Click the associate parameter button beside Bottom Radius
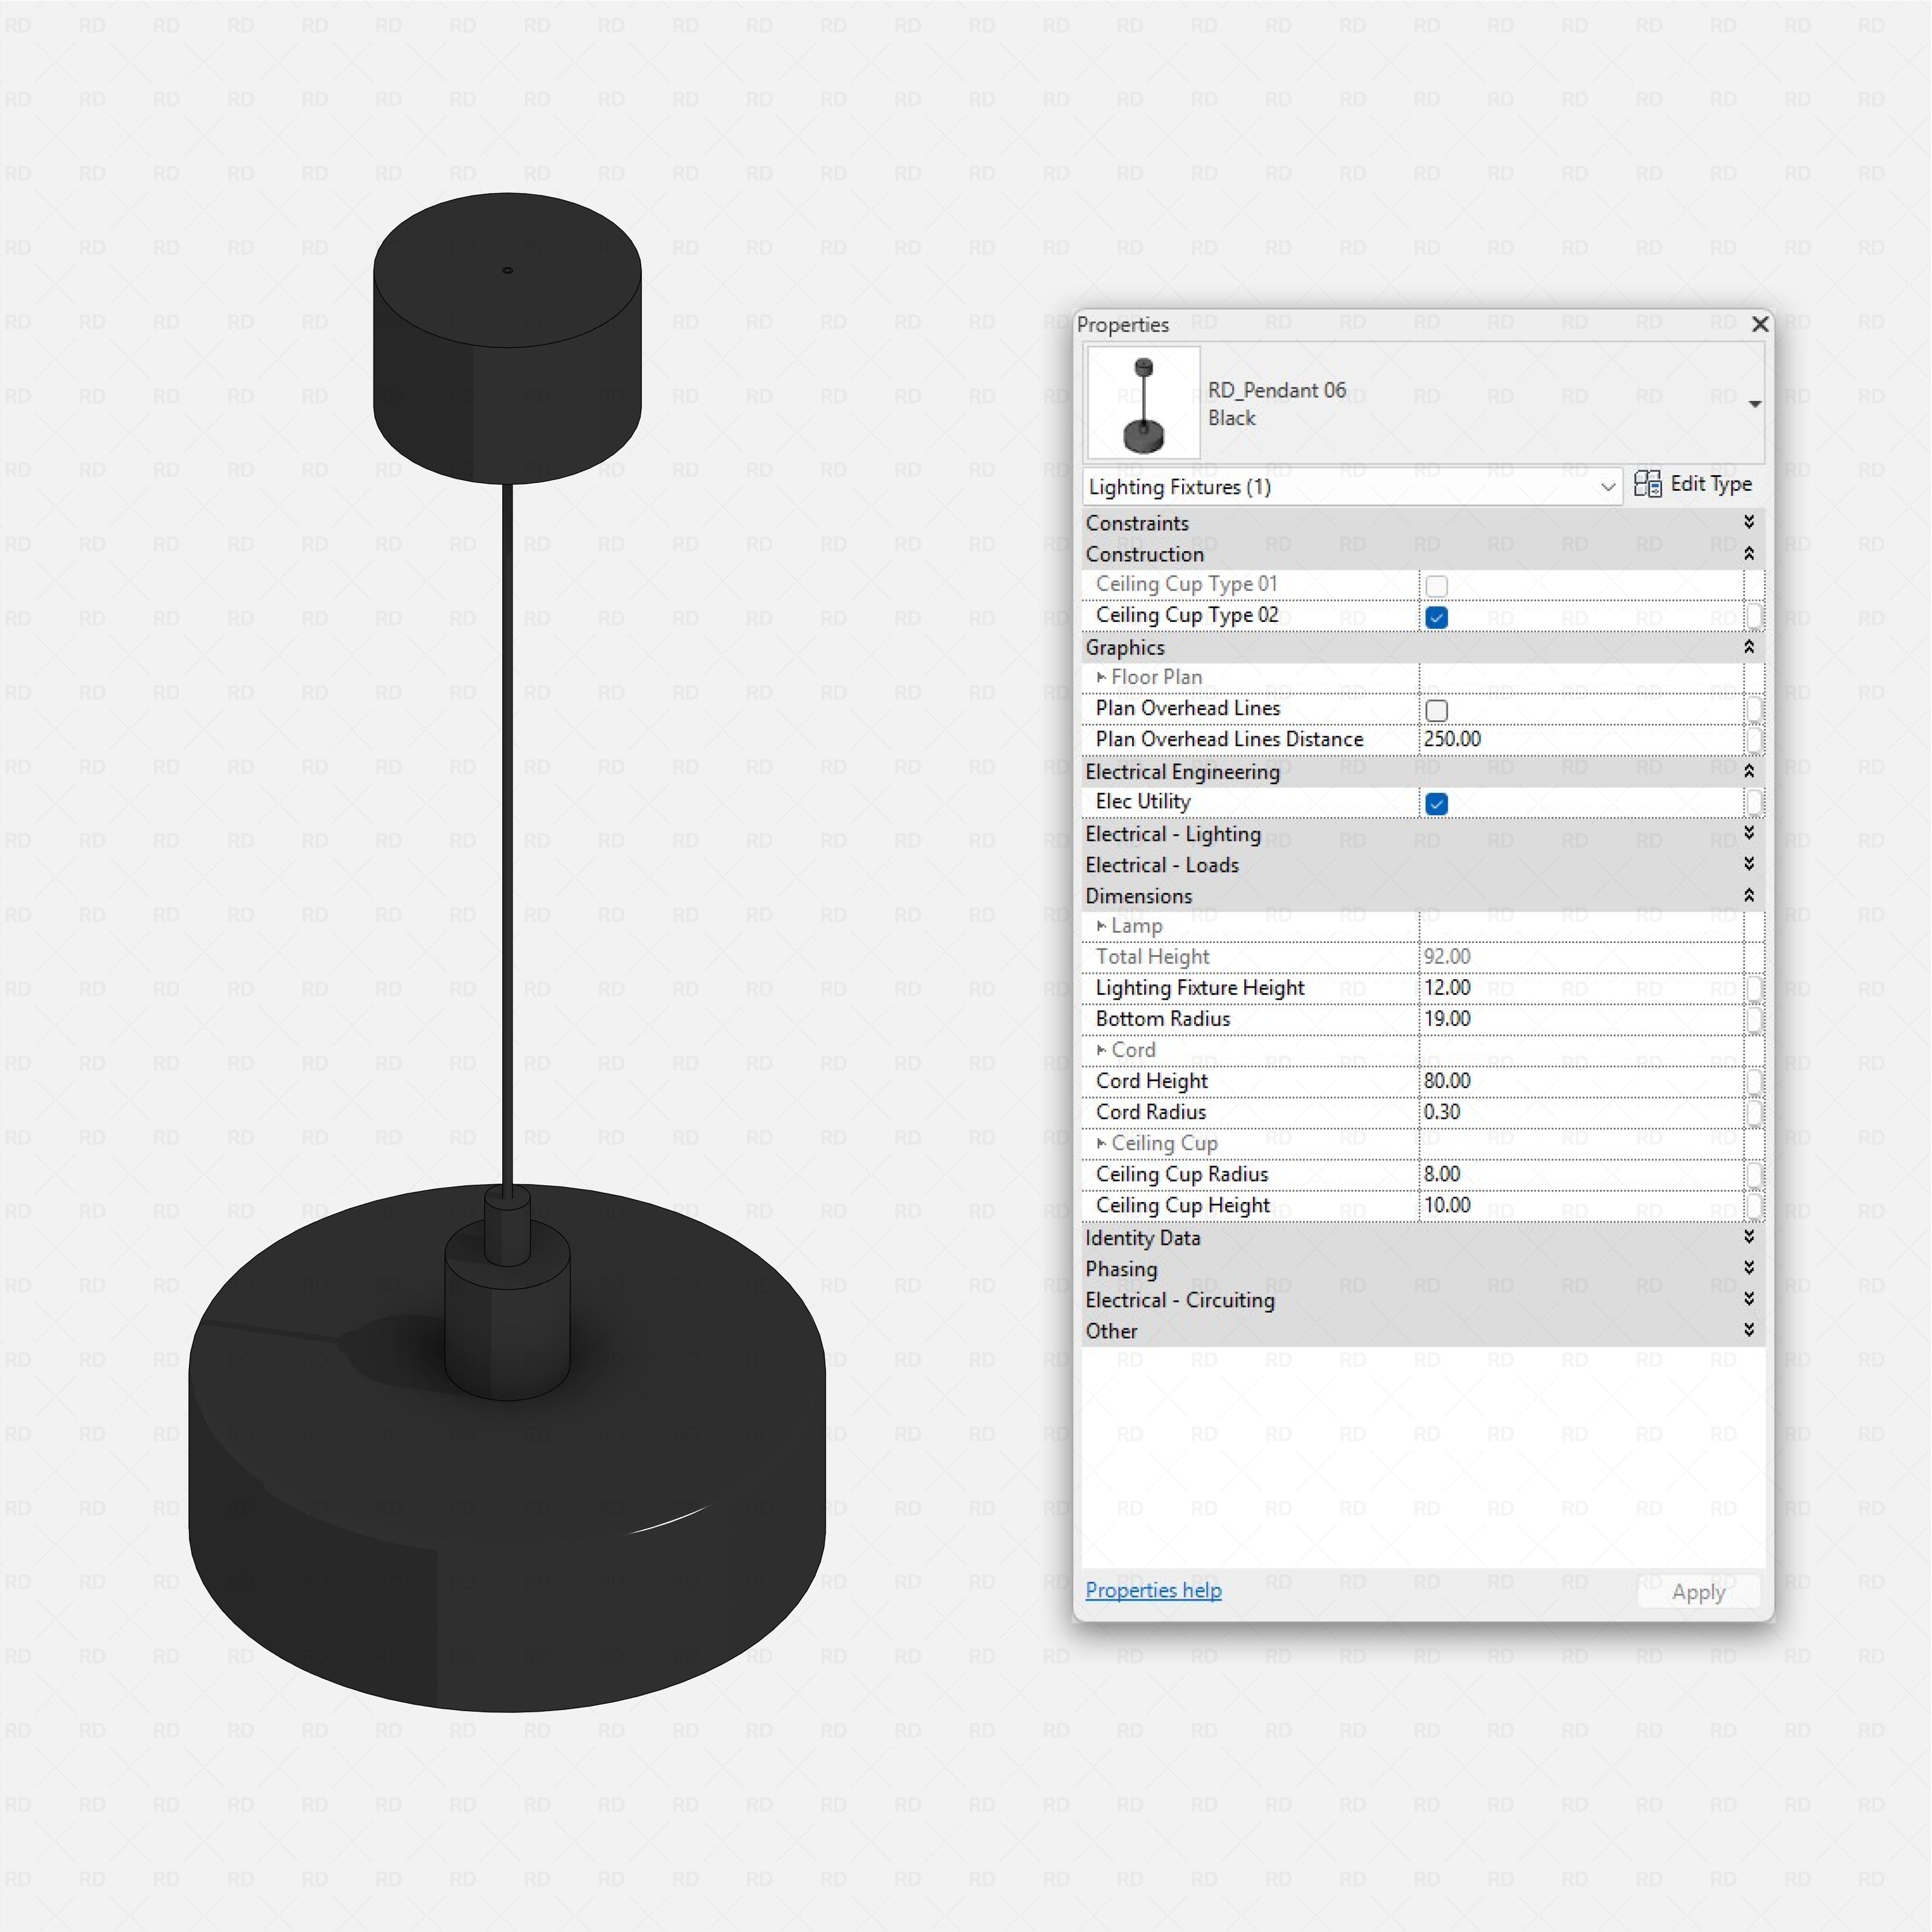This screenshot has width=1932, height=1932. coord(1754,1019)
